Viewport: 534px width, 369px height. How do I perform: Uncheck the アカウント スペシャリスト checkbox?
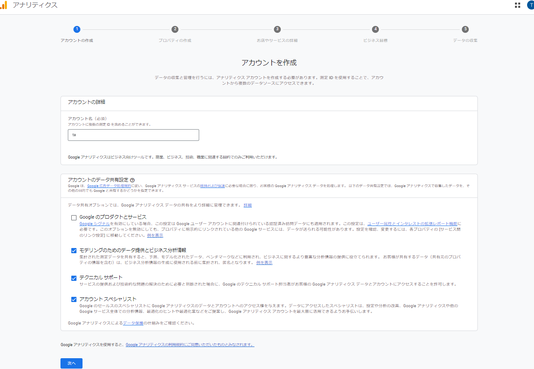pos(74,299)
